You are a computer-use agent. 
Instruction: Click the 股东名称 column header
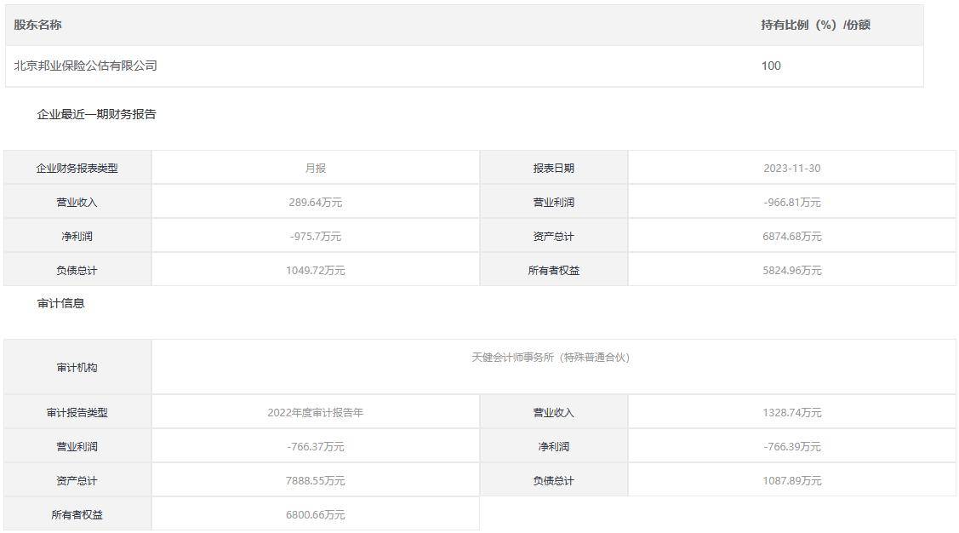pyautogui.click(x=37, y=25)
